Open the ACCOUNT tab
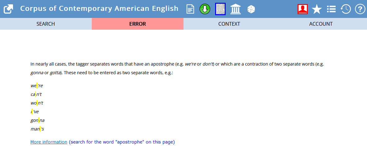Viewport: 367px width, 146px height. click(321, 24)
